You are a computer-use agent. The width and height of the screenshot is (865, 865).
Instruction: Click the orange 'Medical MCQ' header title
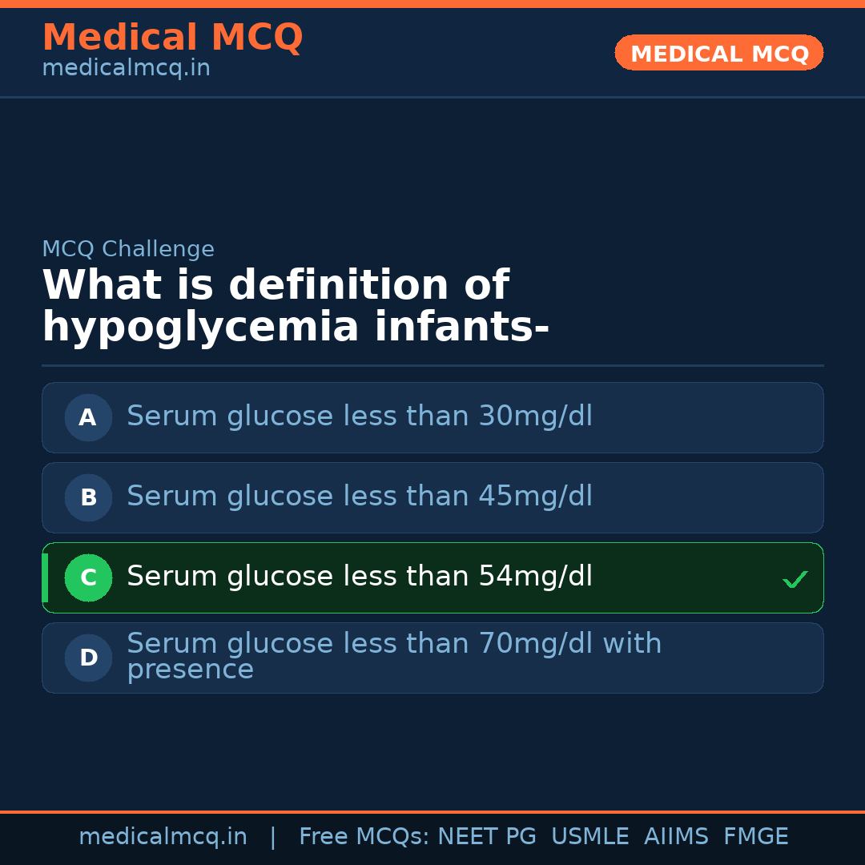(172, 38)
